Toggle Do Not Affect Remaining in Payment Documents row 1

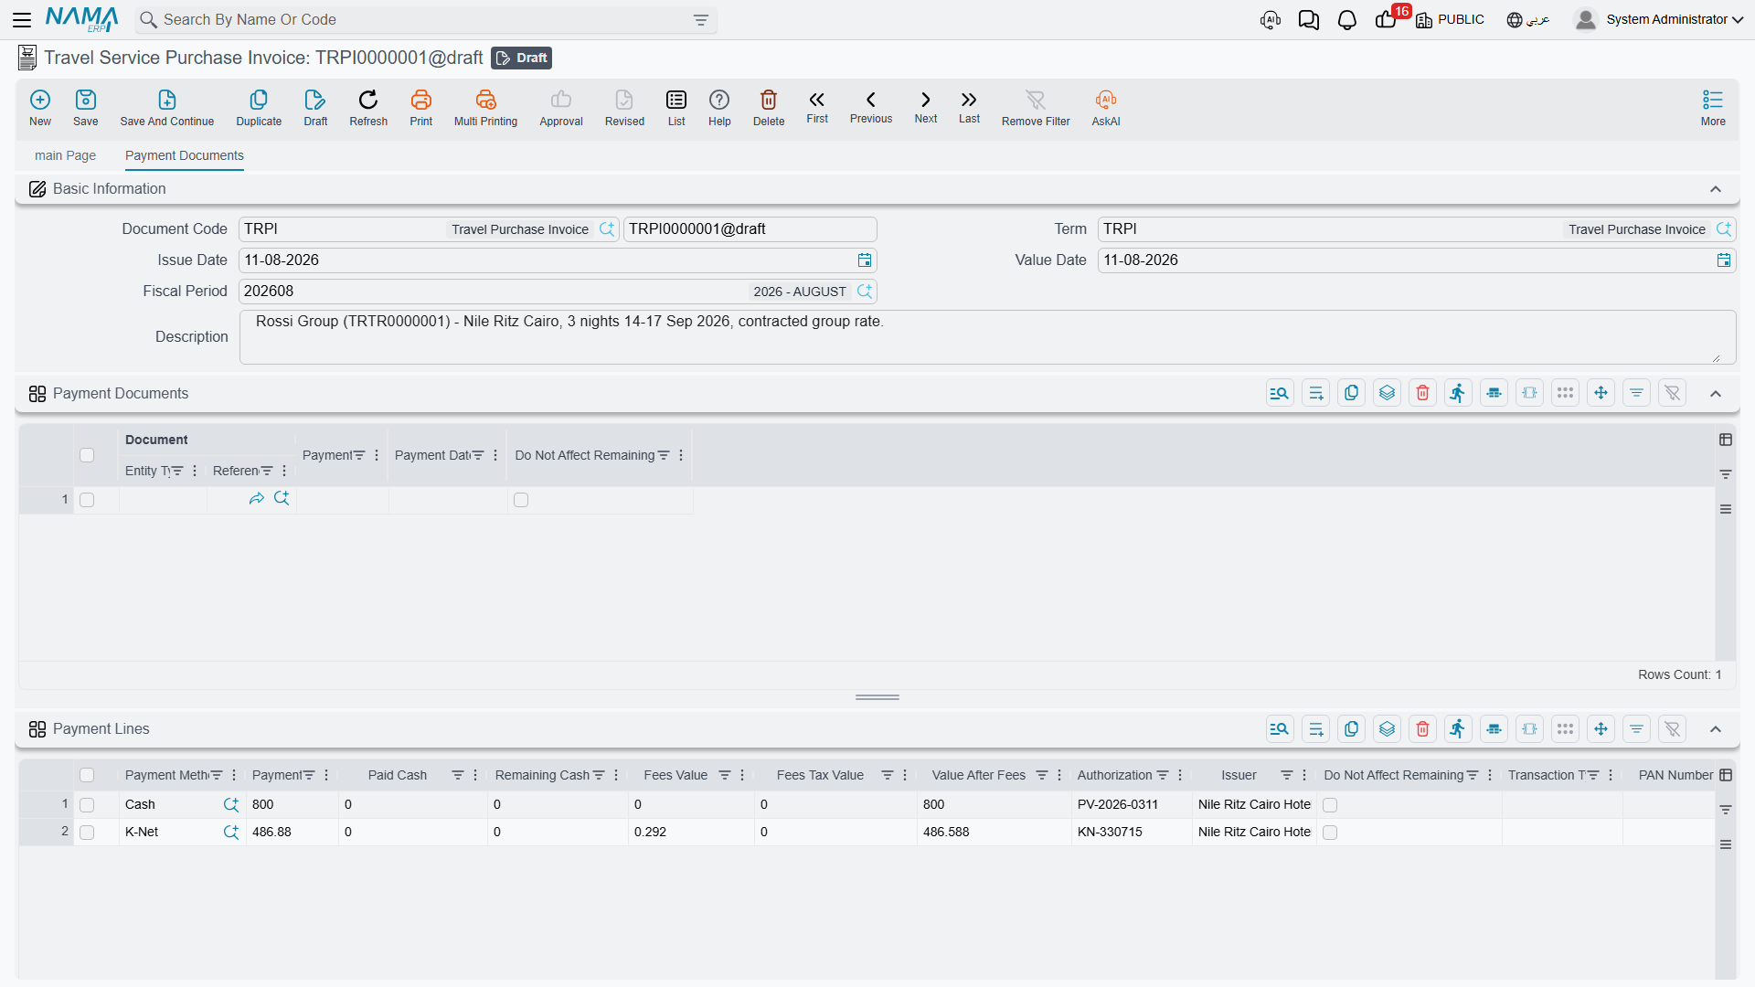[x=521, y=500]
